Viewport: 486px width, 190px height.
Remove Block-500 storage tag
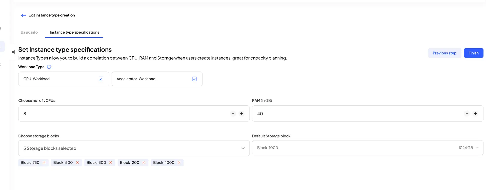tap(77, 162)
